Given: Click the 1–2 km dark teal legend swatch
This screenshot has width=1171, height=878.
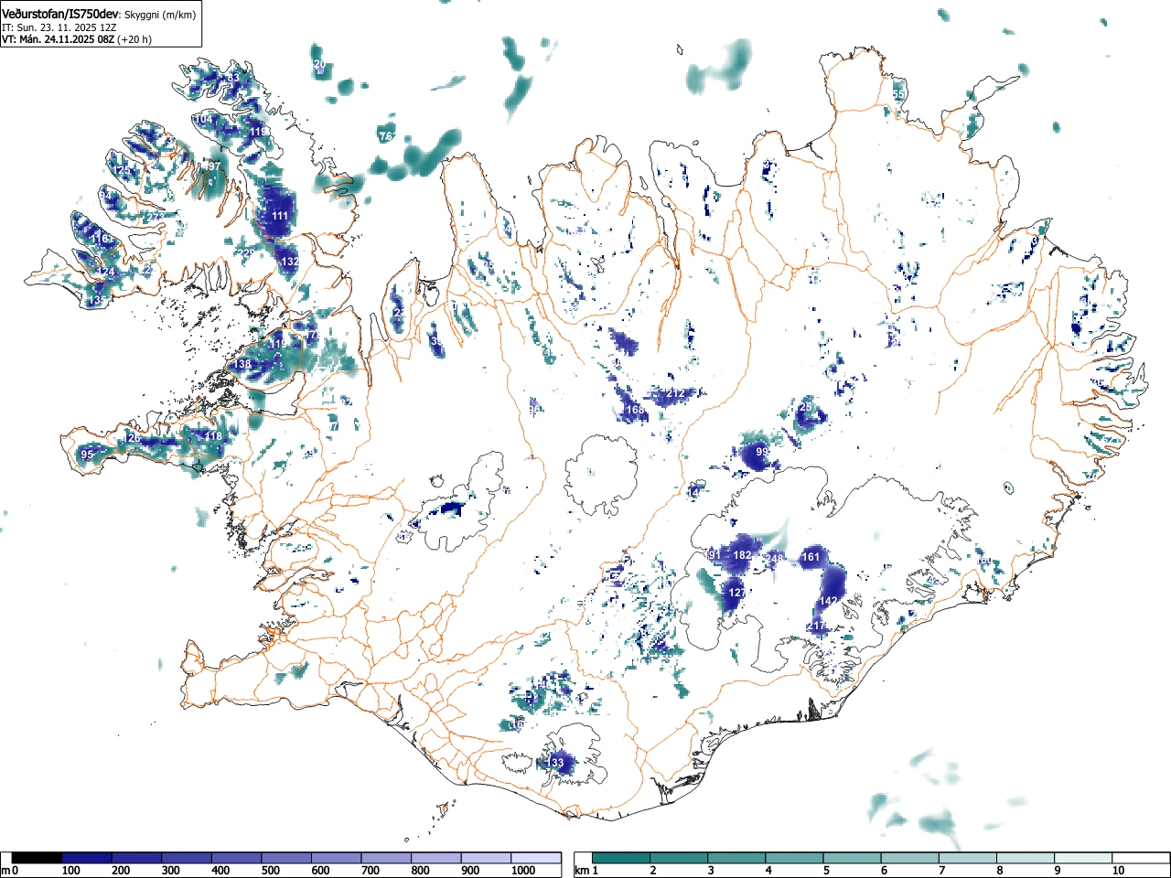Looking at the screenshot, I should [x=621, y=858].
